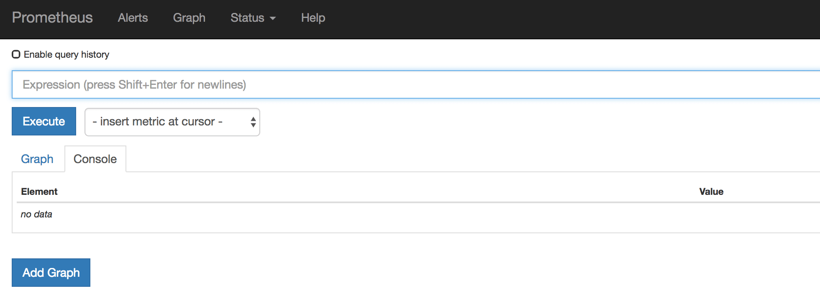This screenshot has width=820, height=296.
Task: Click empty space in the dark navigation bar
Action: (544, 19)
